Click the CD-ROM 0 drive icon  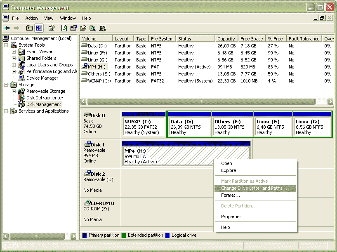pyautogui.click(x=87, y=203)
